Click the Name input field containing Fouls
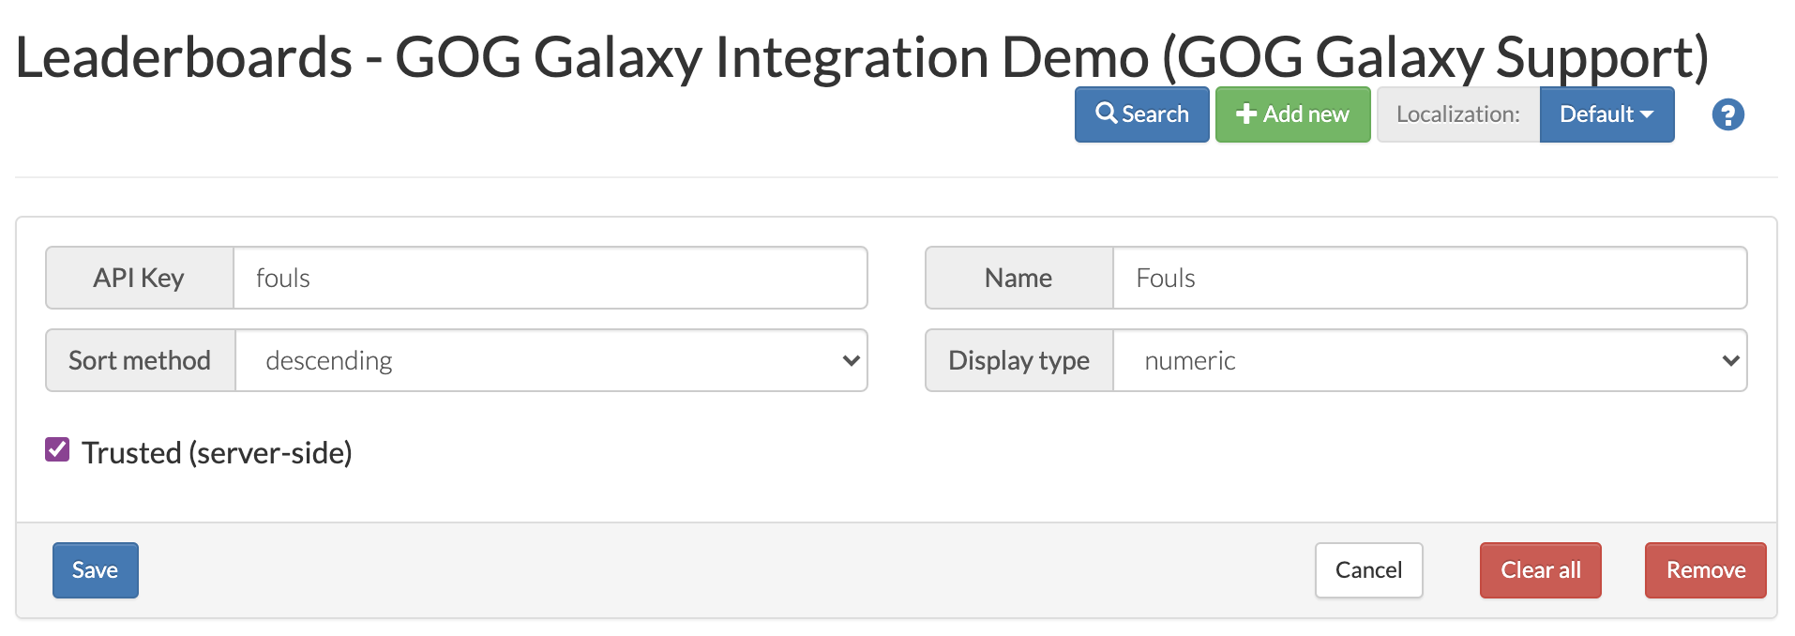Screen dimensions: 1795x636 point(1429,278)
